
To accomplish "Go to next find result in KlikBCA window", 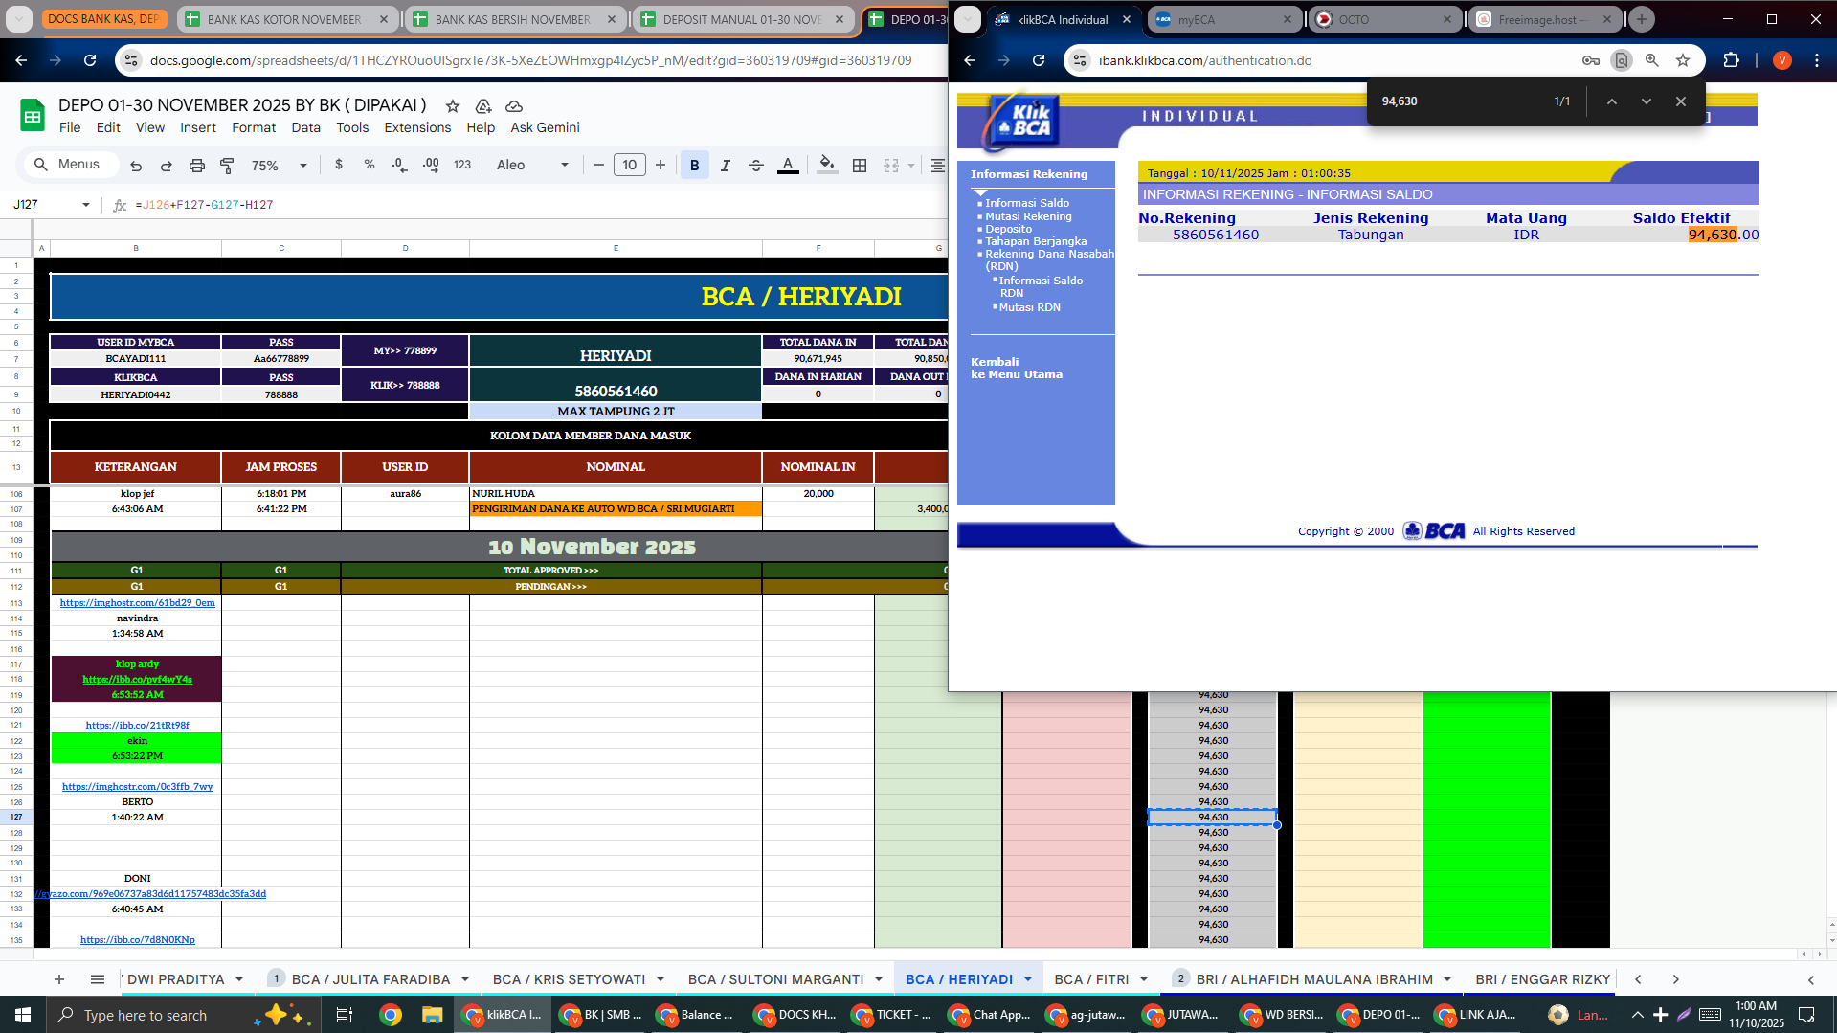I will [x=1647, y=101].
